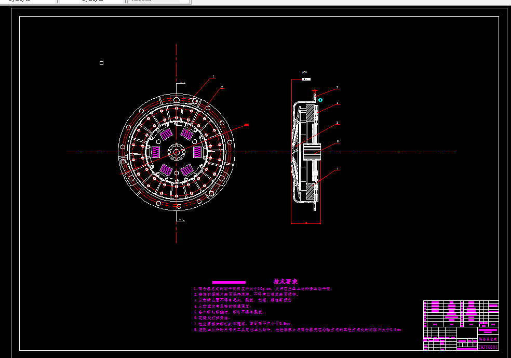
Task: Click the lower section cut marker A
Action: pos(181,220)
